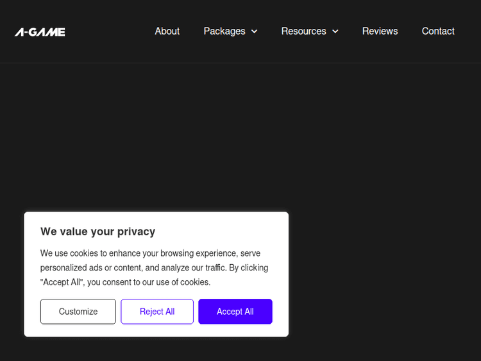Reject all cookies with Reject All
481x361 pixels.
coord(157,312)
